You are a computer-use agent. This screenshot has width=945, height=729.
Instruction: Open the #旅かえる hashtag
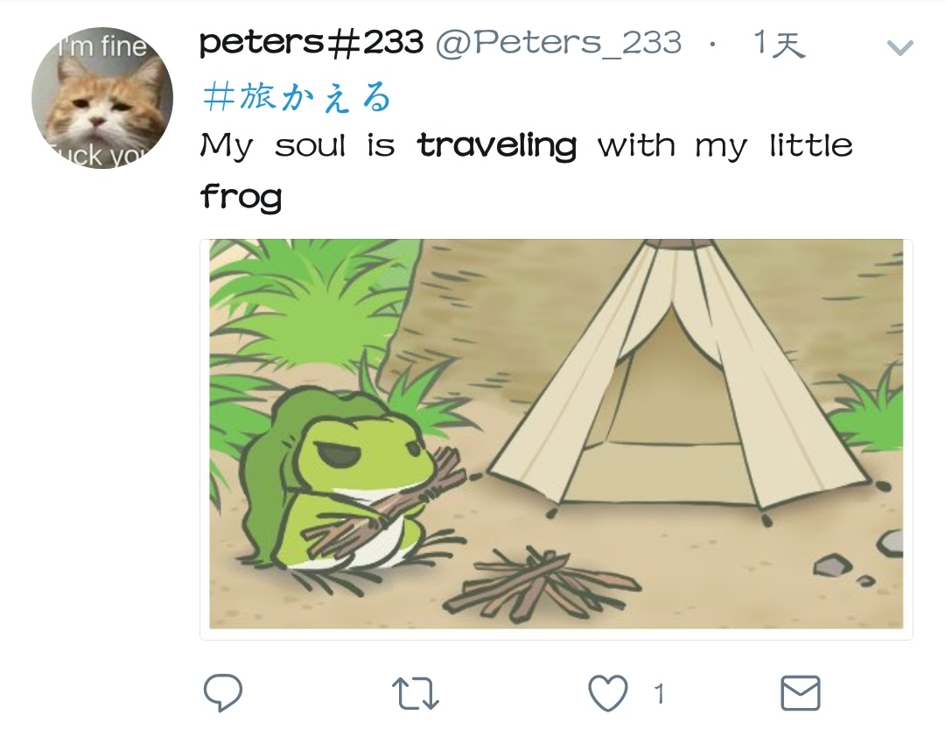pyautogui.click(x=297, y=98)
